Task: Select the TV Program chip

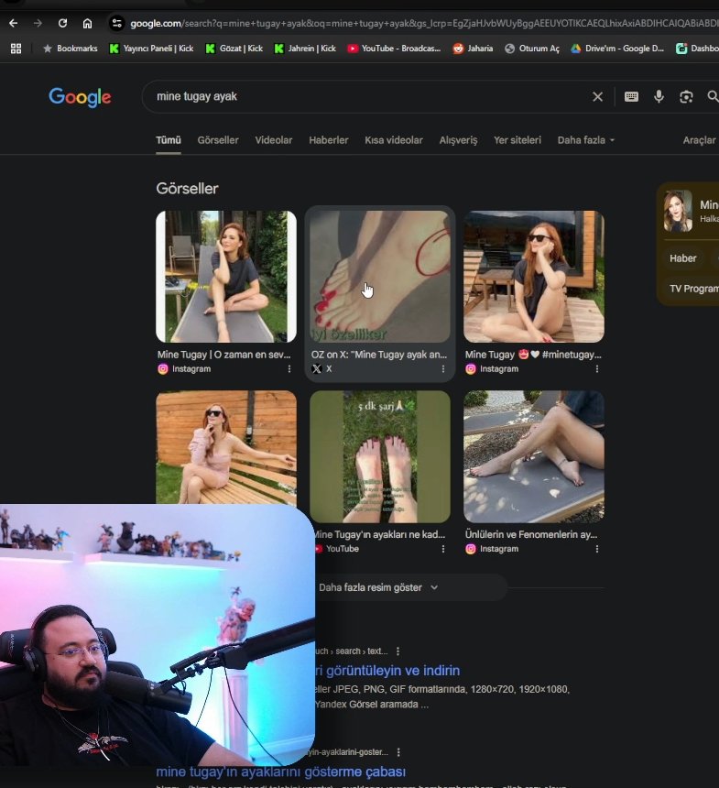Action: pos(692,289)
